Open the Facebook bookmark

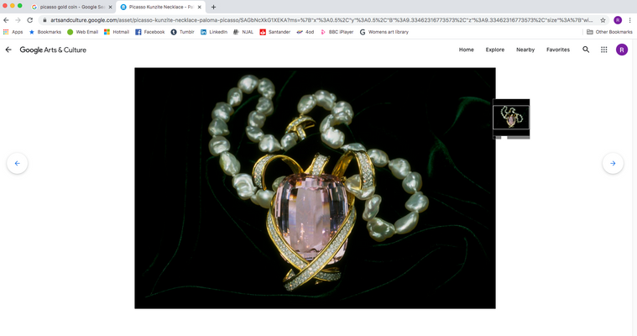[150, 32]
